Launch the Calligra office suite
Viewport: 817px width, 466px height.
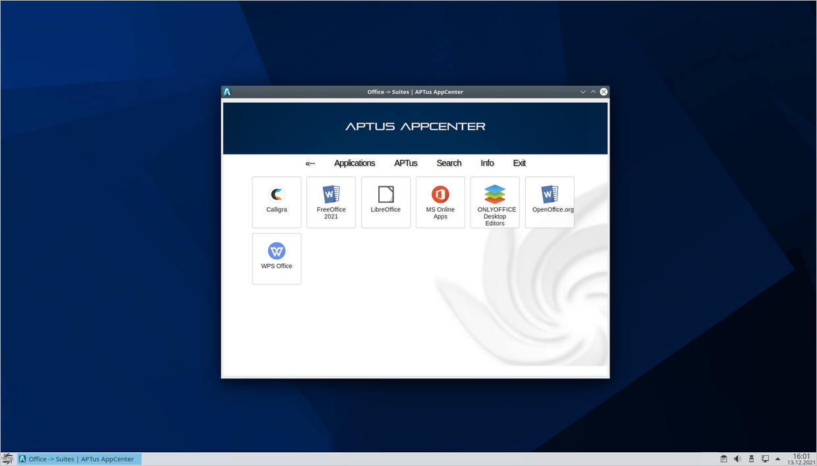tap(277, 201)
